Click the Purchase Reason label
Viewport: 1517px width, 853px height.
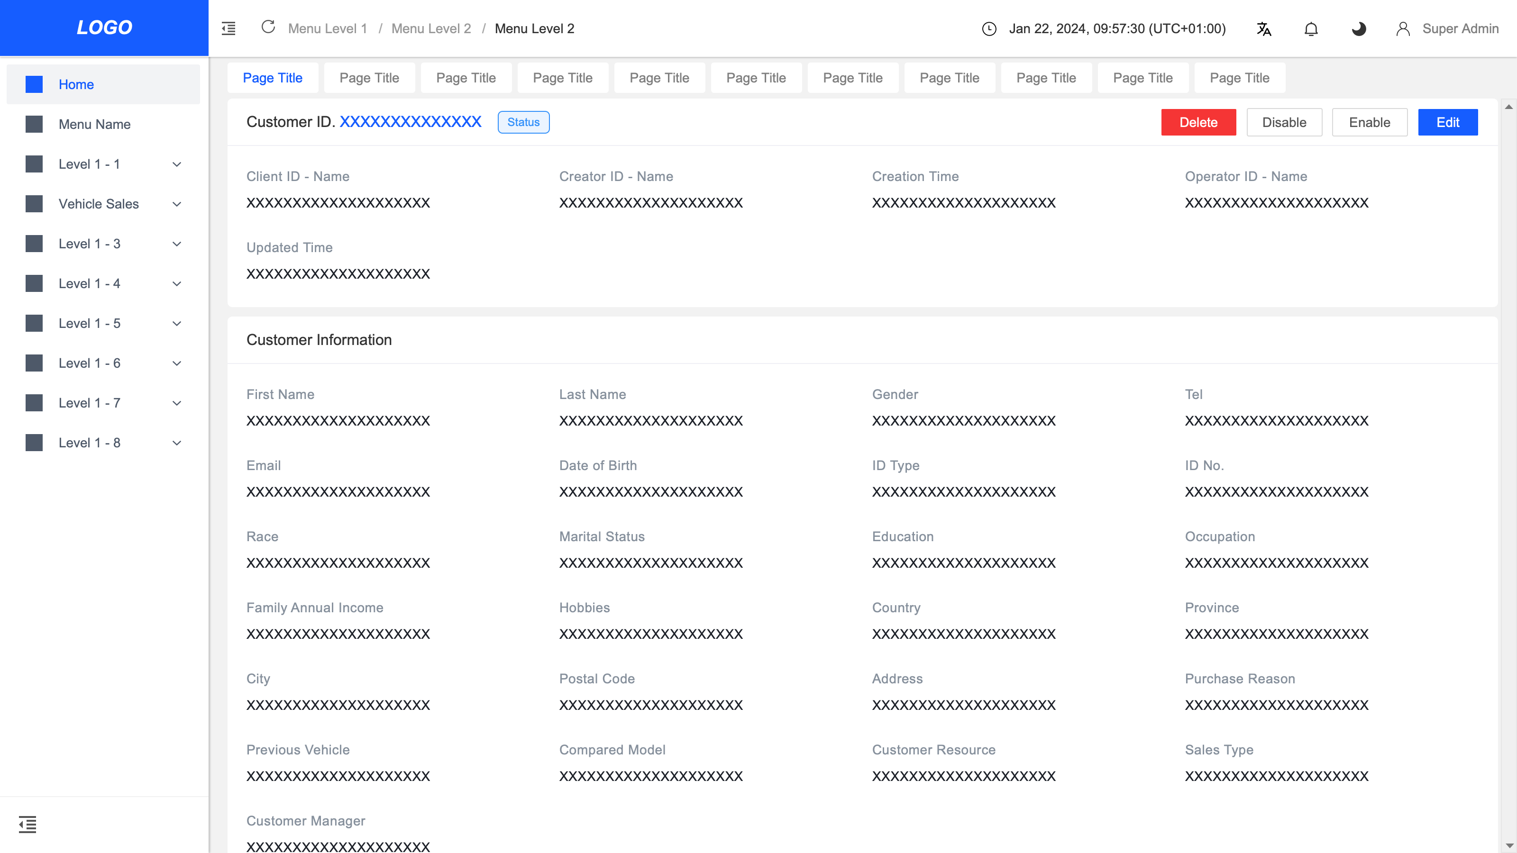pos(1240,679)
